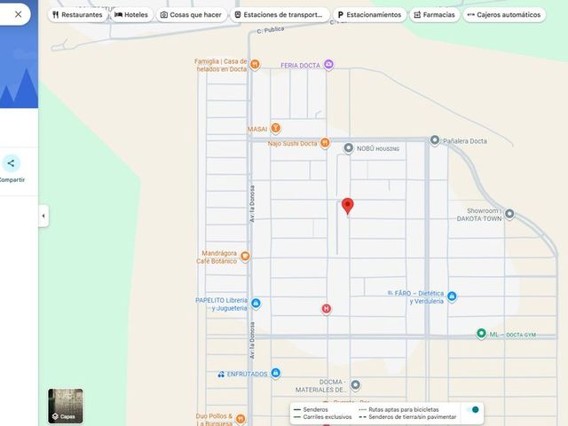Select the Farmacias filter chip
The height and width of the screenshot is (426, 568).
[434, 15]
